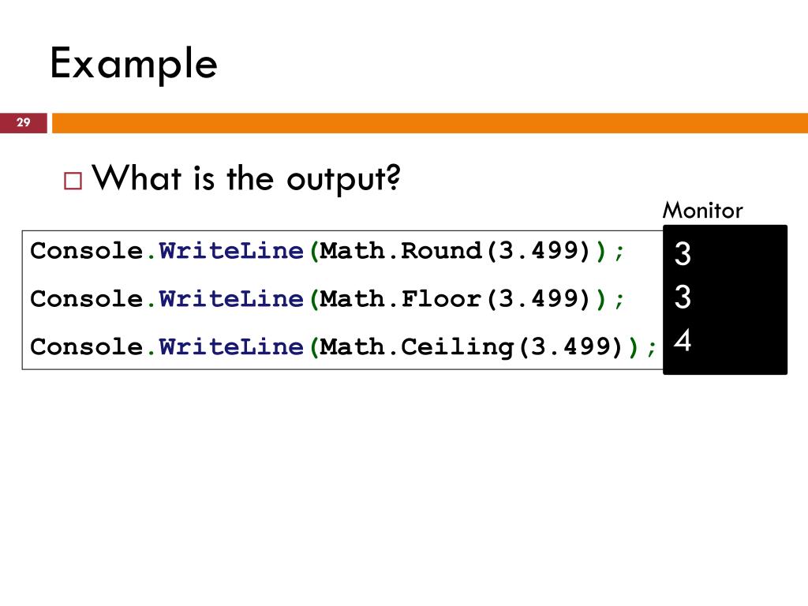Click "Console" in the third code line
This screenshot has height=606, width=808.
point(87,346)
